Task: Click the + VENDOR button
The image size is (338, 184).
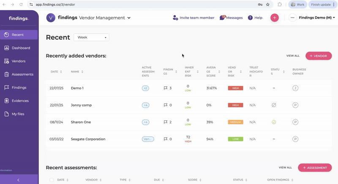Action: (x=319, y=56)
